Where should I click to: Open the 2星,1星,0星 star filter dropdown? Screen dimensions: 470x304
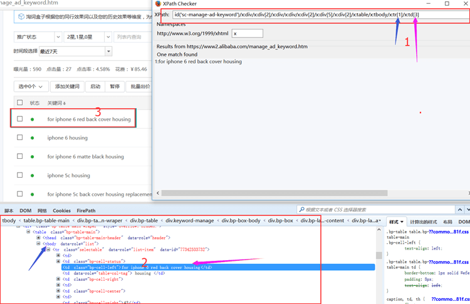pos(88,37)
